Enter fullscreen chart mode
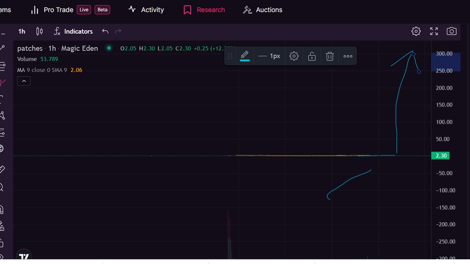 pyautogui.click(x=434, y=31)
